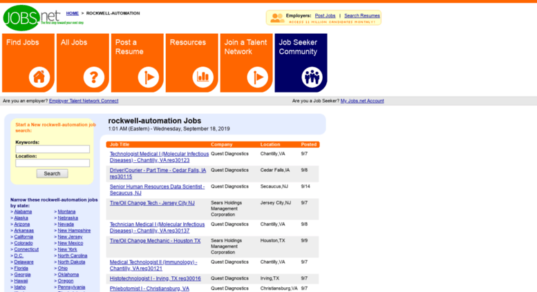The image size is (537, 292).
Task: Open Technologist Medical I Chantilly req30123 job
Action: [x=159, y=157]
